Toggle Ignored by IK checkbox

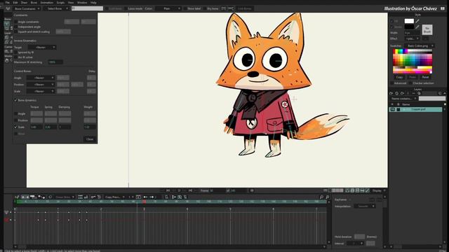pyautogui.click(x=15, y=52)
